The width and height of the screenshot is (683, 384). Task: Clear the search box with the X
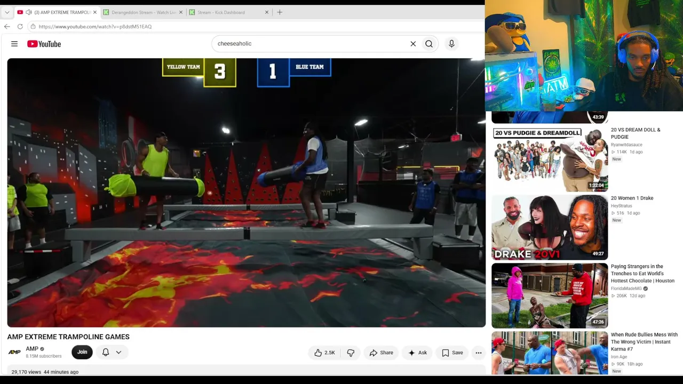coord(413,44)
